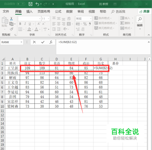Screen dimensions: 152x150
Task: Open the 文件 menu tab
Action: (6, 11)
